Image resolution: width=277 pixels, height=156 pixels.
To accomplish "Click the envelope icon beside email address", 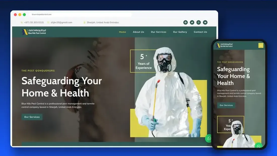I will click(48, 22).
